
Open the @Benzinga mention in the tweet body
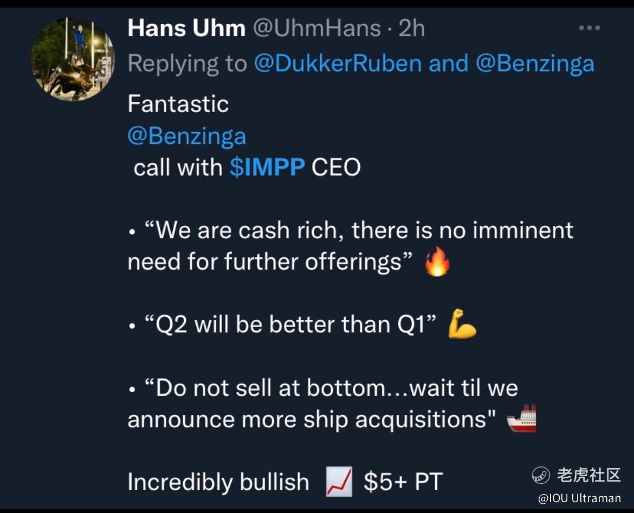click(x=187, y=136)
